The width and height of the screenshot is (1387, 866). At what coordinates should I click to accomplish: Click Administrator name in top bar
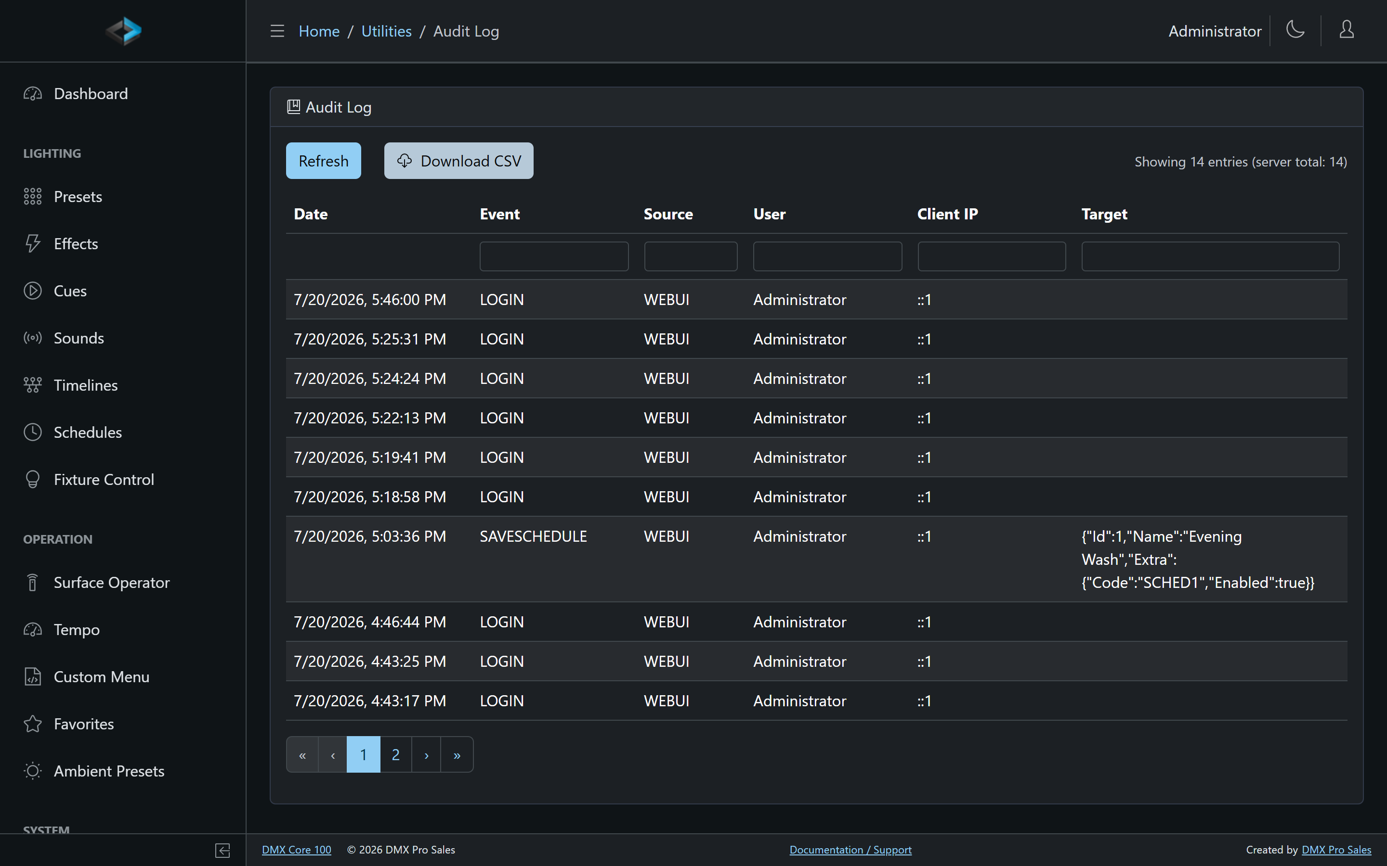[x=1215, y=31]
